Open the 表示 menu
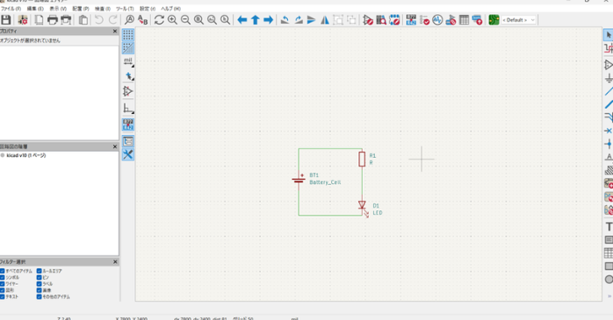The height and width of the screenshot is (320, 613). pos(58,9)
